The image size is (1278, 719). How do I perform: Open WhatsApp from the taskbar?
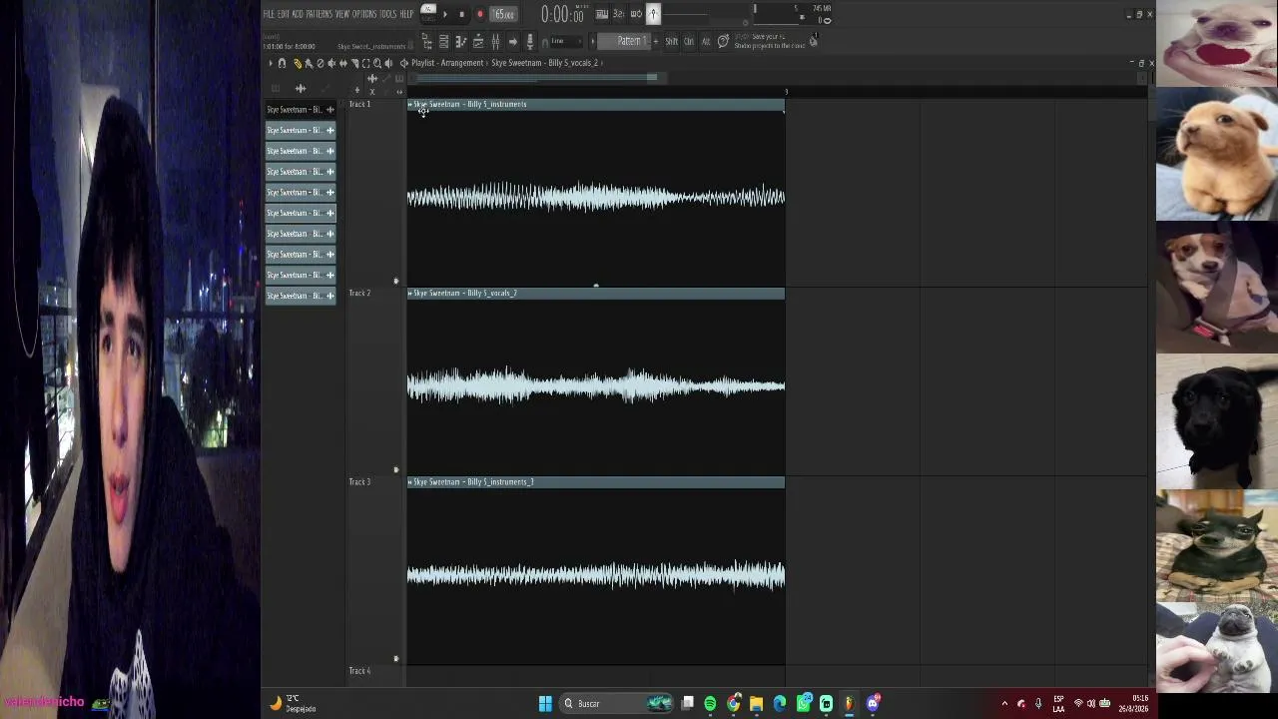tap(804, 704)
